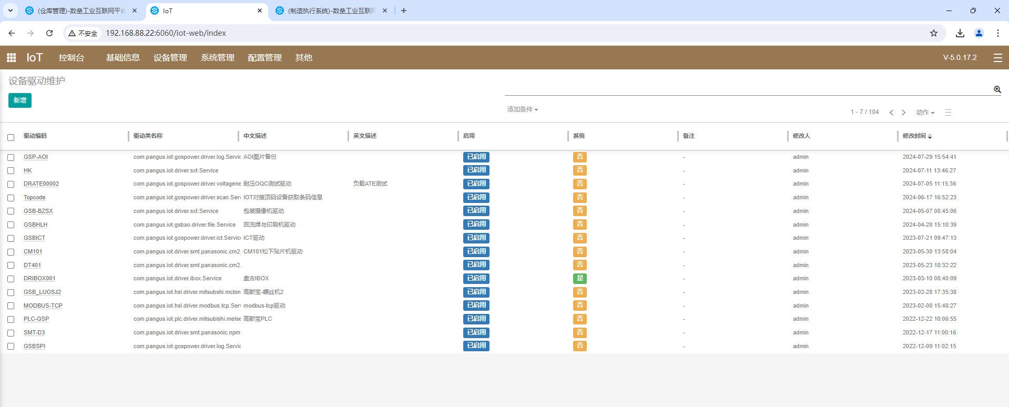This screenshot has width=1009, height=407.
Task: Reload the current page
Action: click(49, 33)
